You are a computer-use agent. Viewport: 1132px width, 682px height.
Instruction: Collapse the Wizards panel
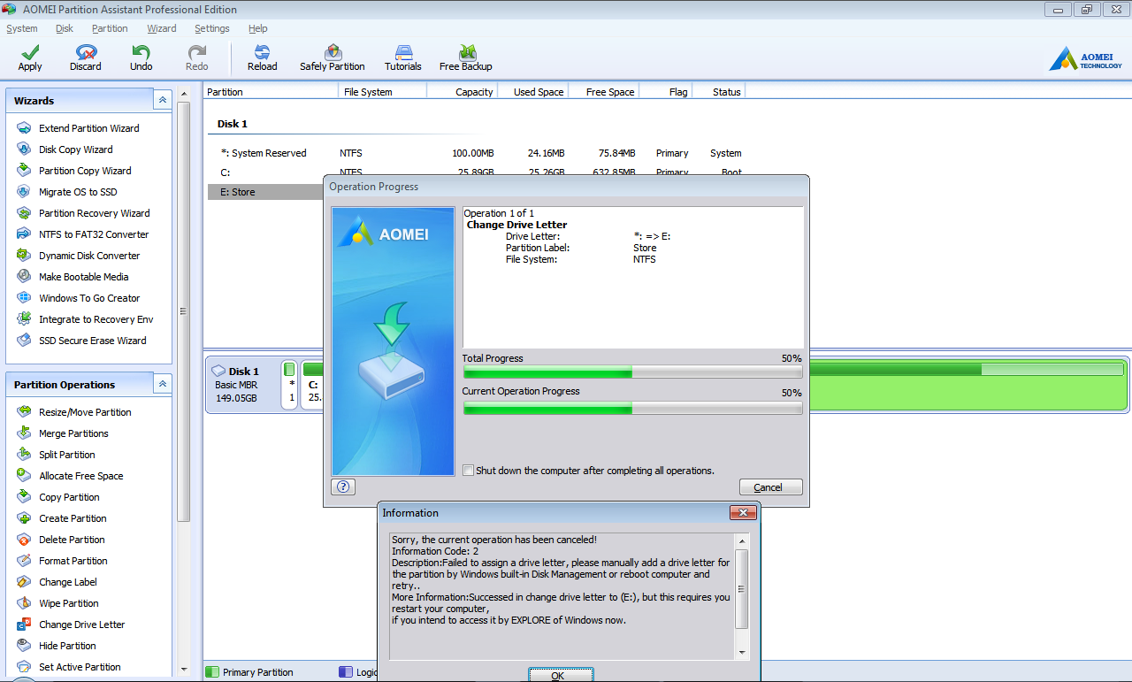(x=162, y=100)
